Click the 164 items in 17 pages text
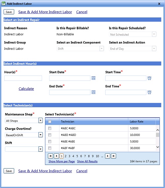 point(144,161)
